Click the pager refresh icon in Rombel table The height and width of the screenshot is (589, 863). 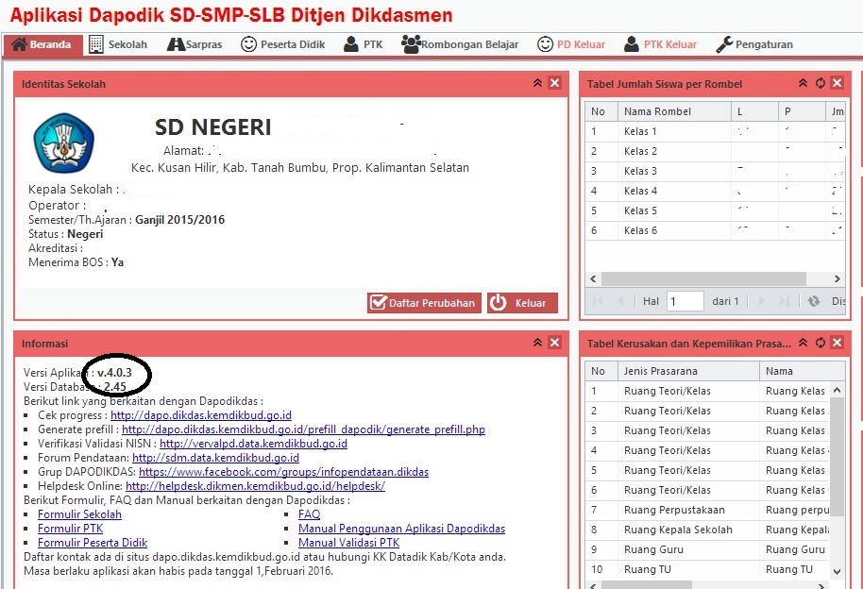tap(814, 301)
